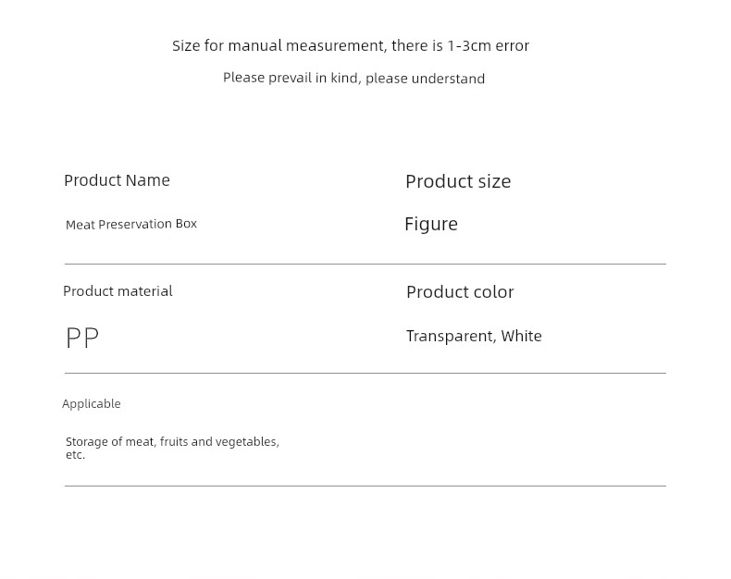Screen dimensions: 731x579
Task: Click the 'Product size' label
Action: coord(458,182)
